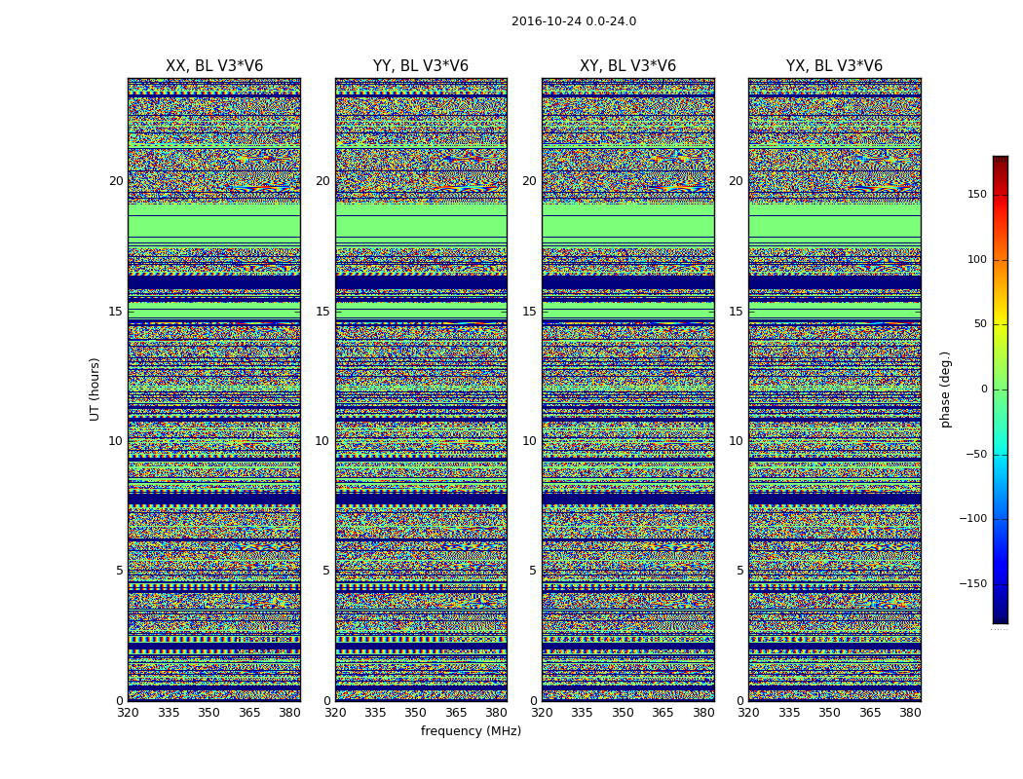Image resolution: width=1023 pixels, height=779 pixels.
Task: Click the phase colorbar near 150 degrees
Action: 1001,195
